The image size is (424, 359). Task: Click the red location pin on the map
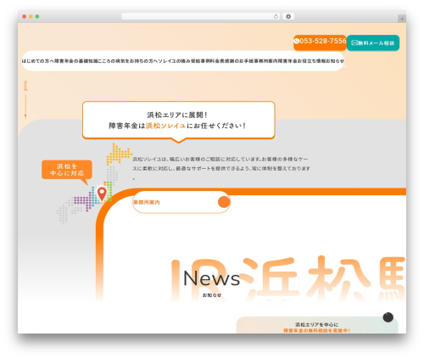[102, 194]
